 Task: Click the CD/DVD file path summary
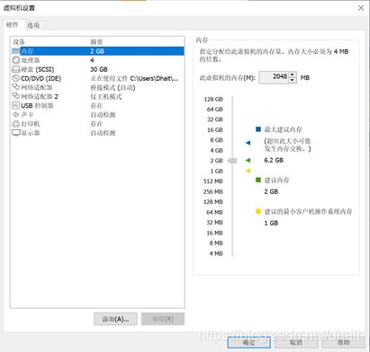pos(134,79)
